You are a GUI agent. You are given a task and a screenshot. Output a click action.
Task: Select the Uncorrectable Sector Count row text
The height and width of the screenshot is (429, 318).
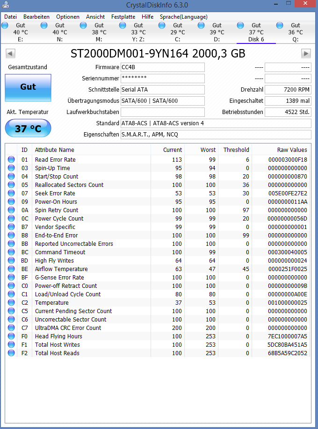tap(71, 319)
